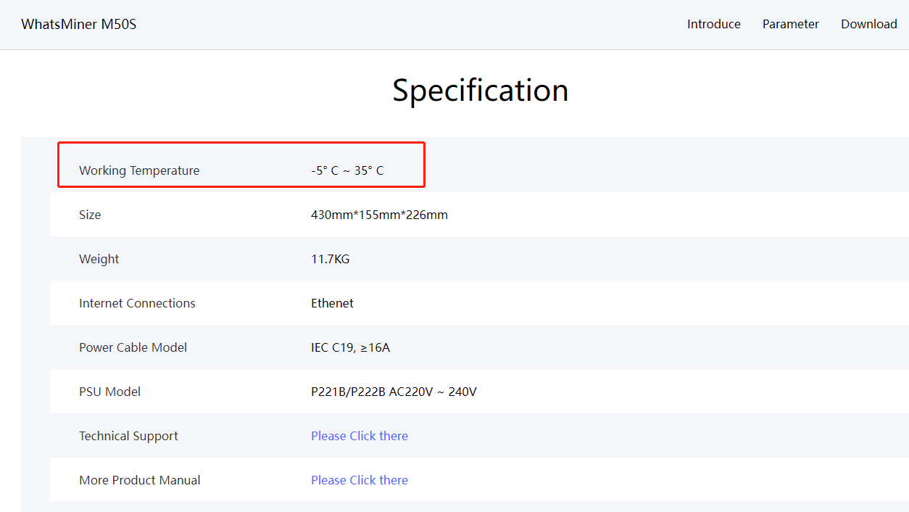
Task: Select the Ethenet connection value
Action: tap(332, 303)
